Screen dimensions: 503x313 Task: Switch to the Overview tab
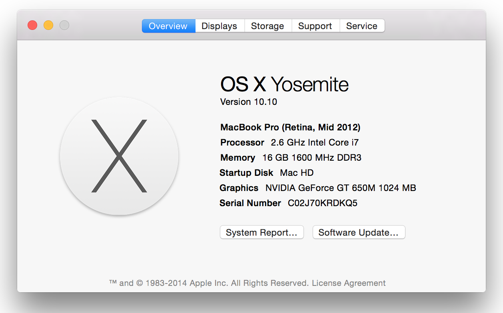[168, 26]
